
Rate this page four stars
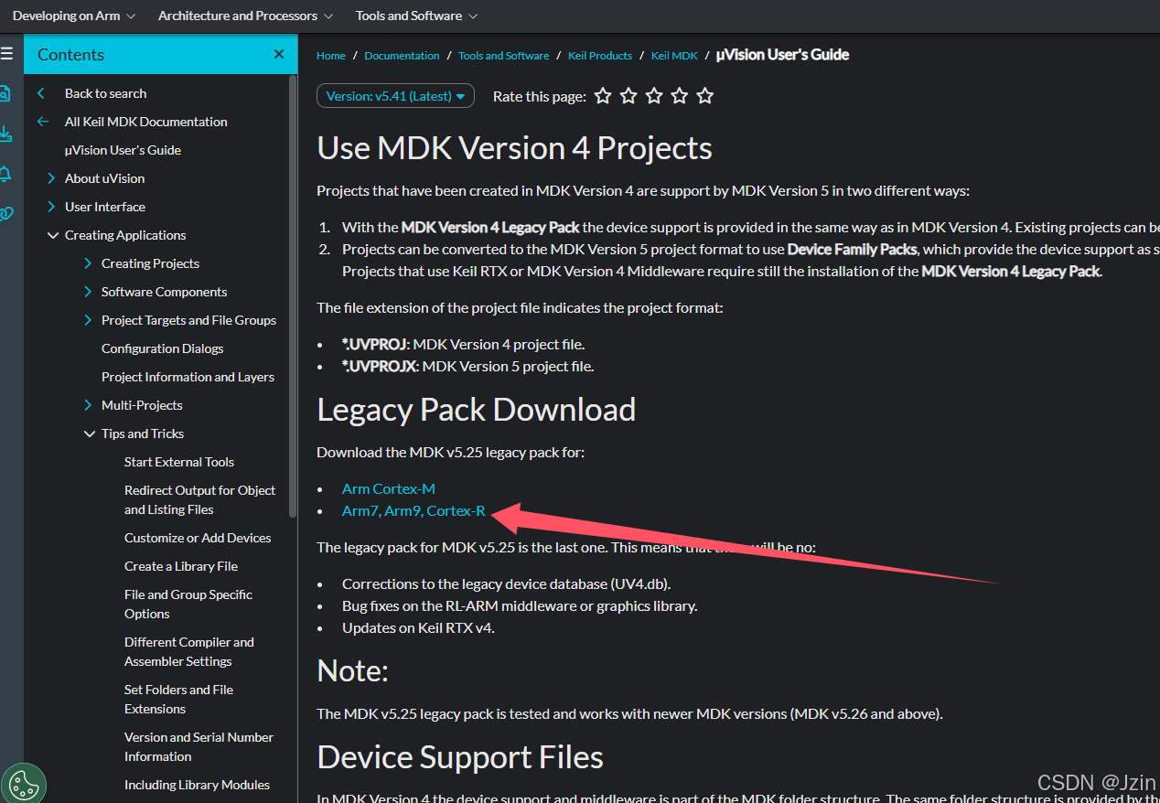tap(679, 96)
